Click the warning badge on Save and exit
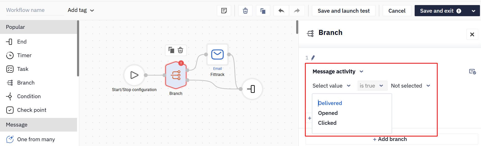481x146 pixels. (x=459, y=11)
